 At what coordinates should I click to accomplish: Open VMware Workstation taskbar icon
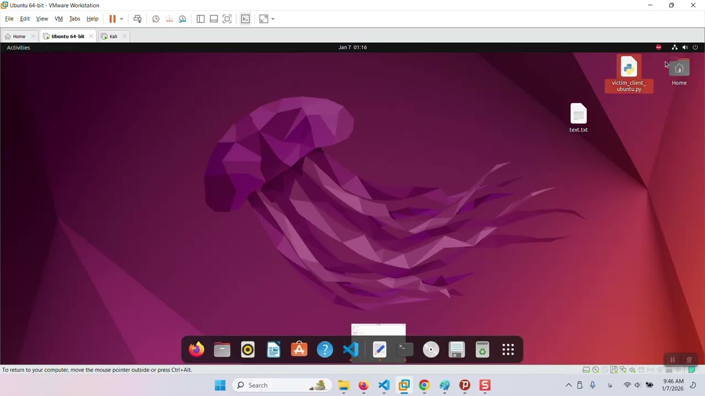(404, 385)
